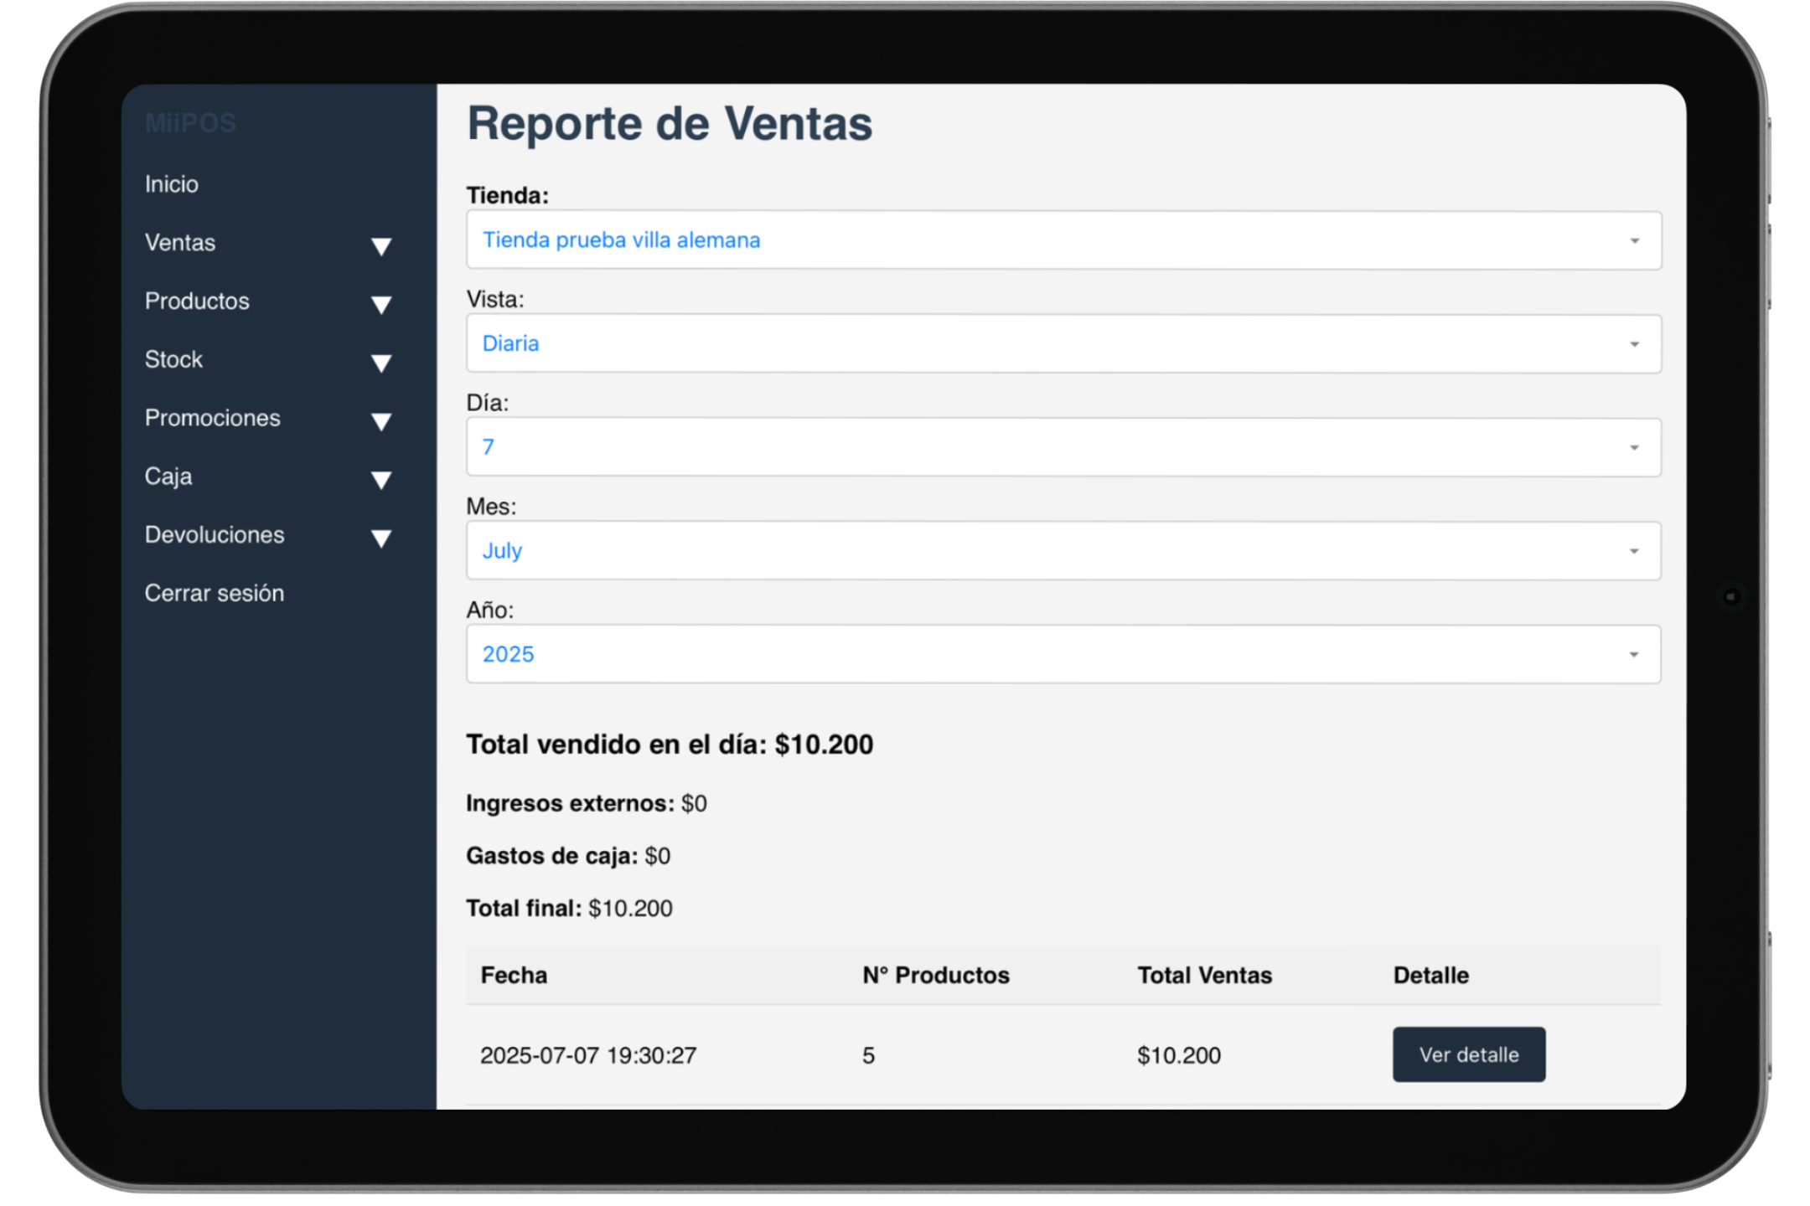
Task: Select Ventas menu item label
Action: point(180,243)
